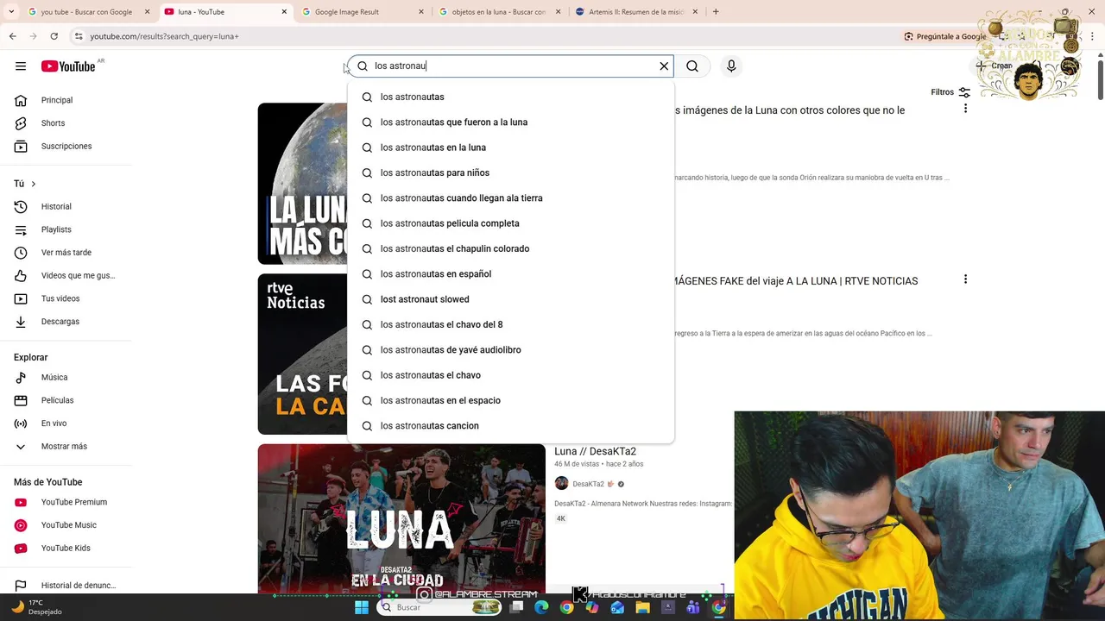The height and width of the screenshot is (621, 1105).
Task: Open a new browser tab
Action: tap(716, 12)
